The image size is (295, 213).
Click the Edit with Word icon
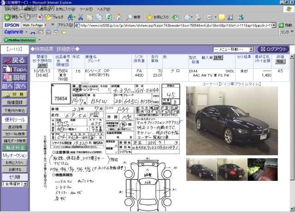coord(209,17)
